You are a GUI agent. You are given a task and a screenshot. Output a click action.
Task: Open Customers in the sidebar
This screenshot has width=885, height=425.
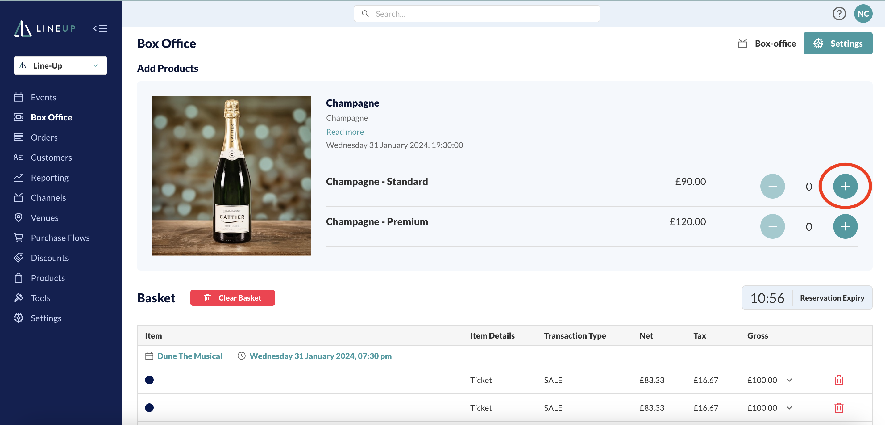coord(51,158)
